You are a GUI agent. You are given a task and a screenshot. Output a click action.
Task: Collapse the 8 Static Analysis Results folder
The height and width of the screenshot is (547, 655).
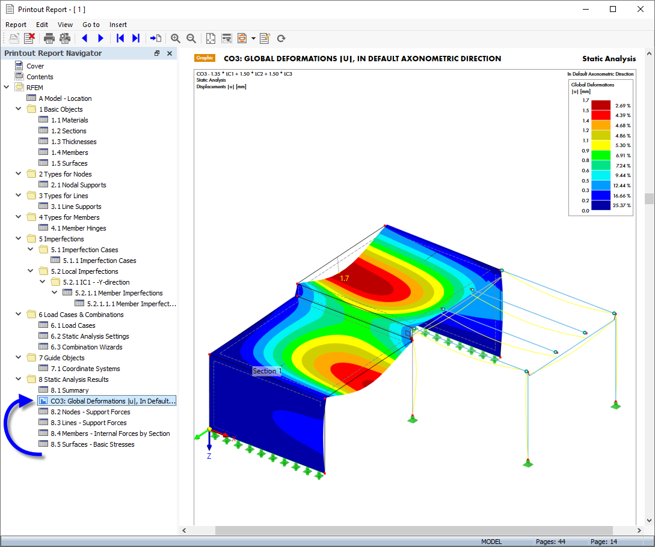click(x=19, y=379)
